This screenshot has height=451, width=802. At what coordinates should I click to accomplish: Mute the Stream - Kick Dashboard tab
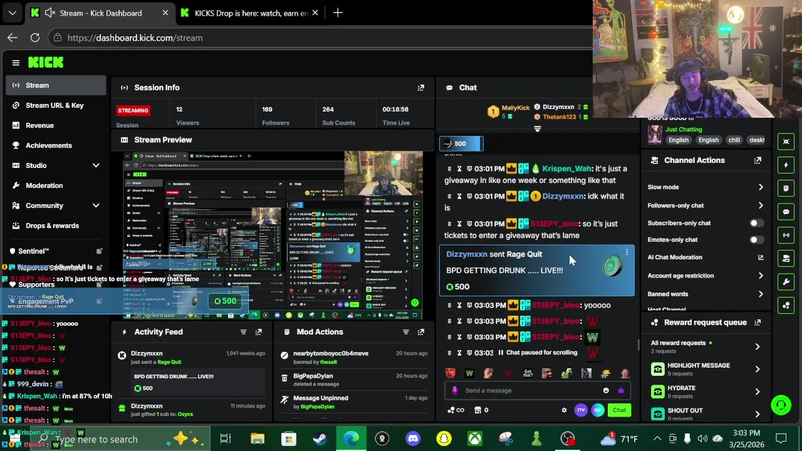click(49, 13)
